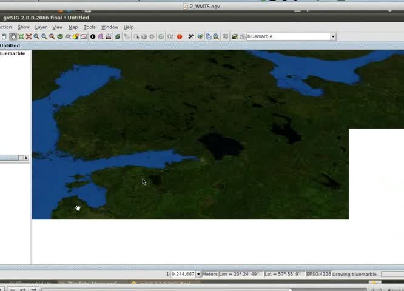Image resolution: width=404 pixels, height=291 pixels.
Task: Open the Layer menu
Action: (x=41, y=27)
